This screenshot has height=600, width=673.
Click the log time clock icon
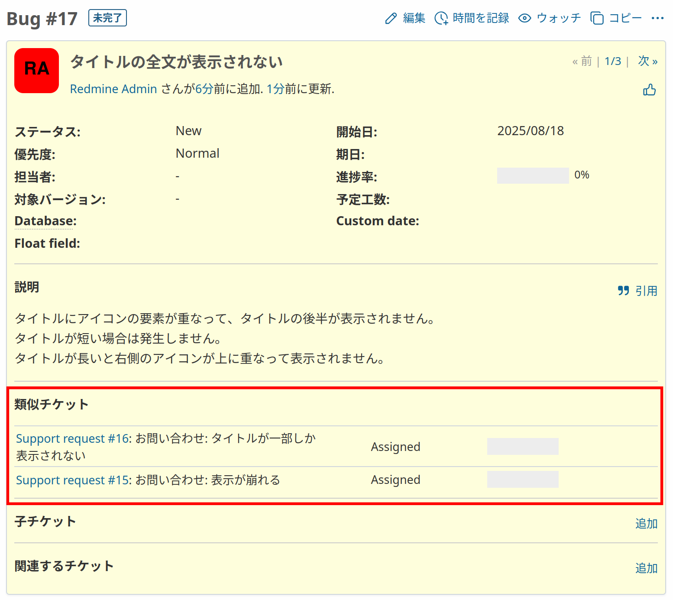(441, 18)
